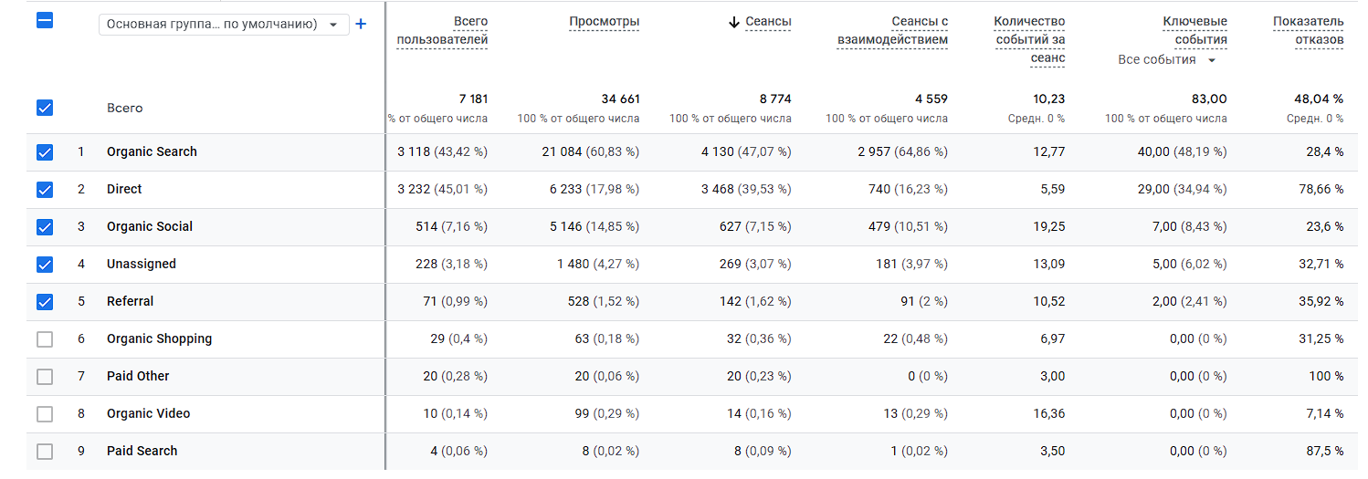Deselect the Direct row checkbox
This screenshot has width=1368, height=479.
coord(45,190)
